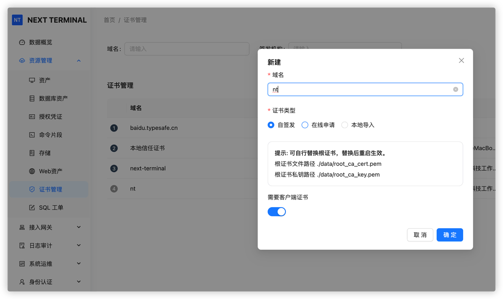
Task: Click the NT logo in the sidebar
Action: point(17,19)
